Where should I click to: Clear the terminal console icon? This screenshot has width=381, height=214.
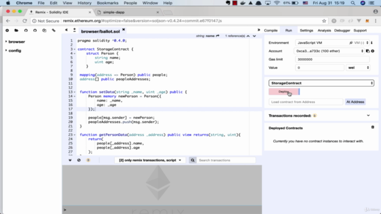click(79, 160)
